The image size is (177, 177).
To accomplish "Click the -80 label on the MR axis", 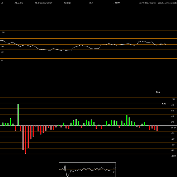I will tap(173, 150).
